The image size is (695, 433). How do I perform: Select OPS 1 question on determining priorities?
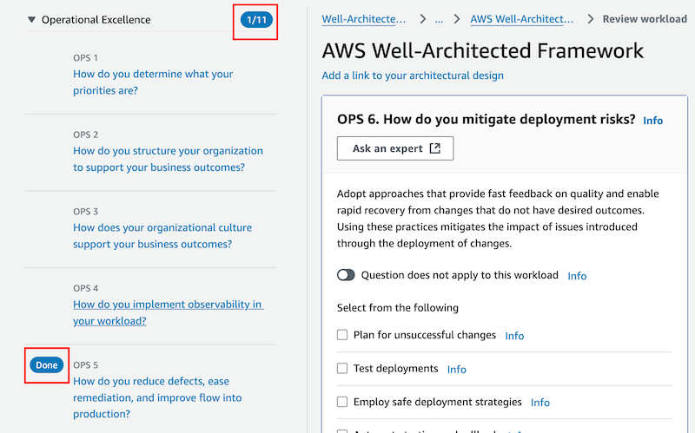153,82
